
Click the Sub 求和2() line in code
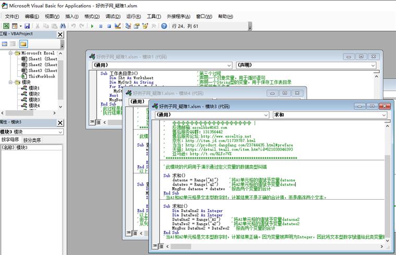pyautogui.click(x=175, y=206)
